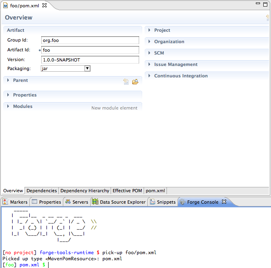Expand the SCM section
Image resolution: width=271 pixels, height=268 pixels.
(x=149, y=53)
